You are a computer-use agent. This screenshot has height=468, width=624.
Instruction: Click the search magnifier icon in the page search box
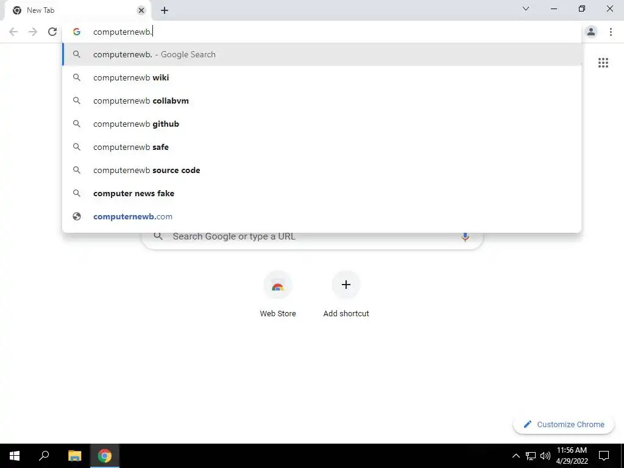coord(158,236)
